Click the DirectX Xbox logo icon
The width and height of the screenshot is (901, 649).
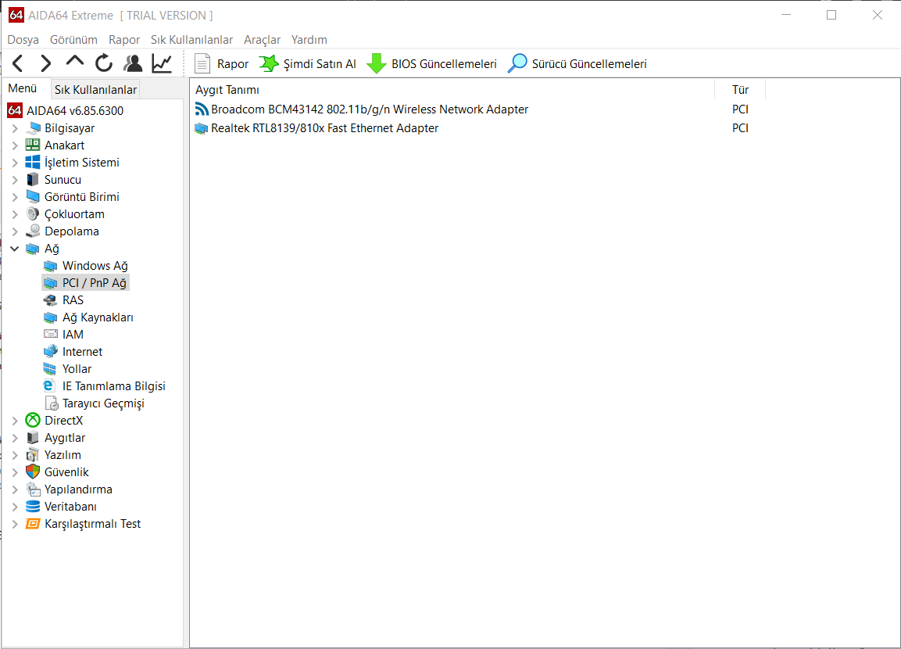pos(33,420)
